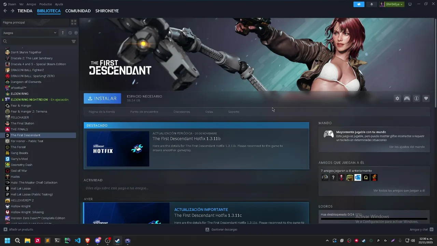Screen dimensions: 437x246
Task: Open Discord from the taskbar
Action: (x=98, y=241)
